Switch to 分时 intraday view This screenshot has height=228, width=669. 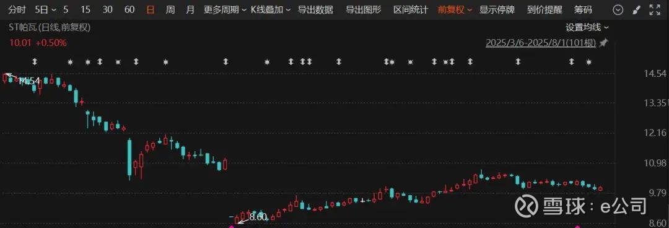[17, 10]
